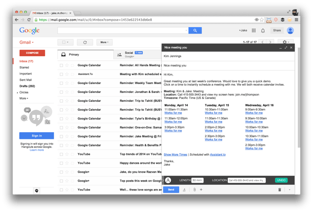This screenshot has width=313, height=212.
Task: Click the blue search button
Action: tap(195, 30)
